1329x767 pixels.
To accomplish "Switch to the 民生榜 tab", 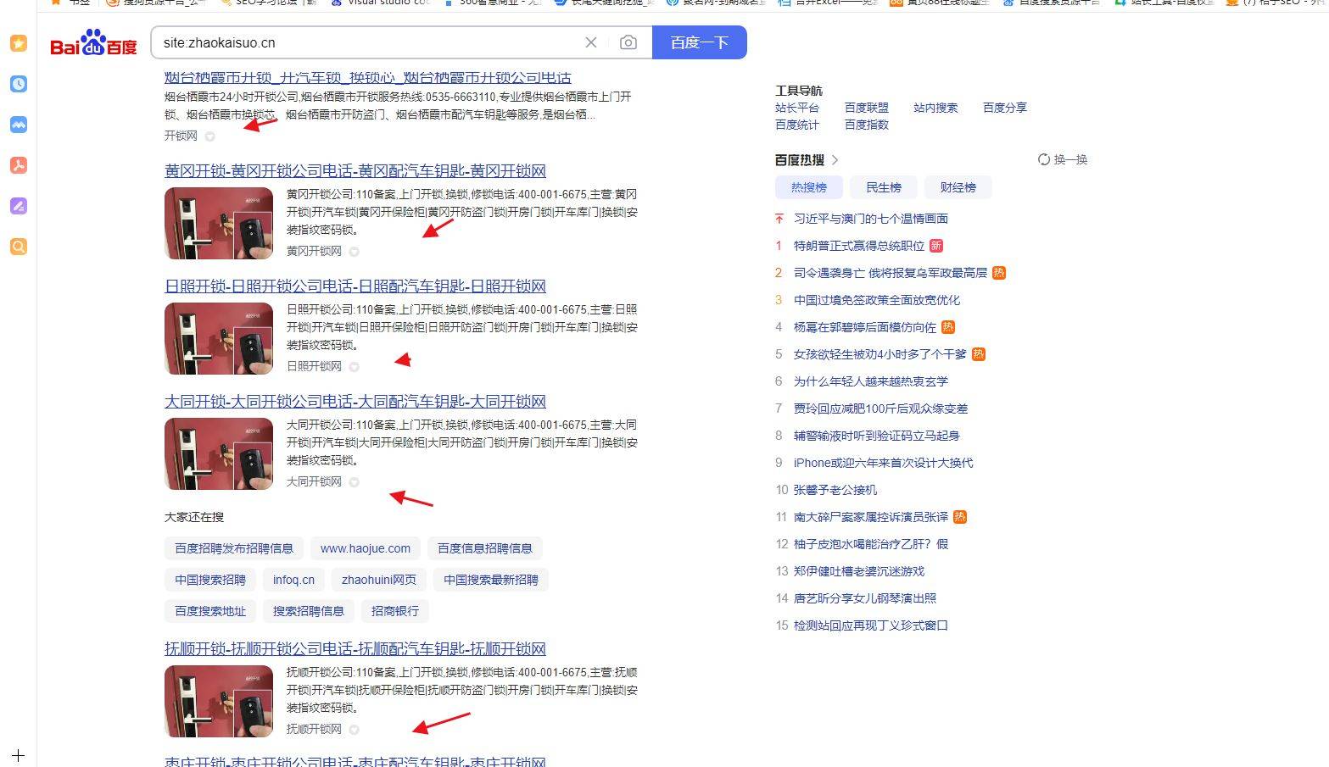I will [884, 187].
